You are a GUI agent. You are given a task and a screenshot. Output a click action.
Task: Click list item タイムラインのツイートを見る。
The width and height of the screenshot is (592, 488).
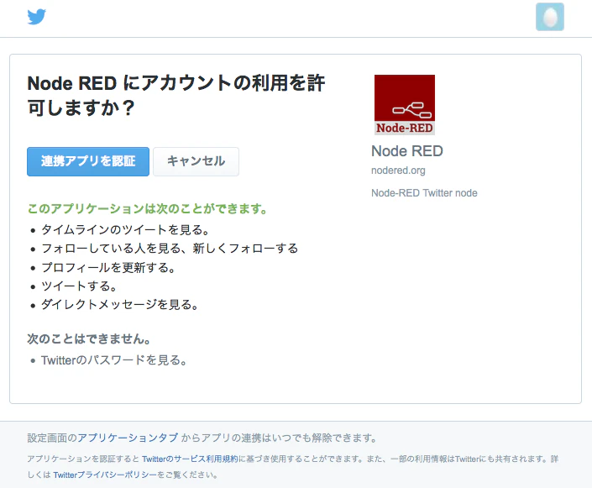pos(125,229)
